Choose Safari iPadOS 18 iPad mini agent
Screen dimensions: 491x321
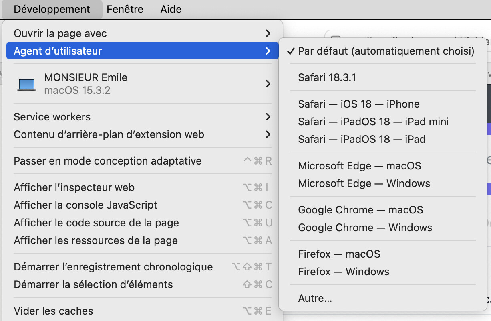coord(382,122)
